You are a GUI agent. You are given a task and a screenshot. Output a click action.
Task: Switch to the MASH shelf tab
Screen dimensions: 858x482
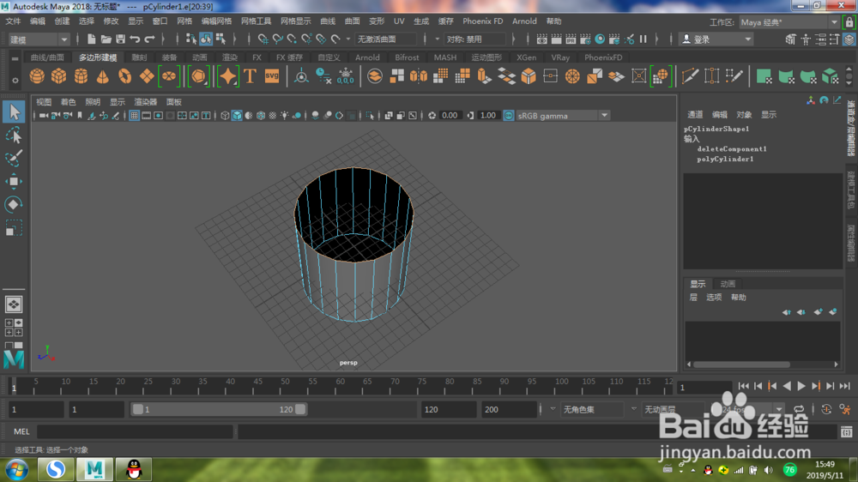(444, 57)
